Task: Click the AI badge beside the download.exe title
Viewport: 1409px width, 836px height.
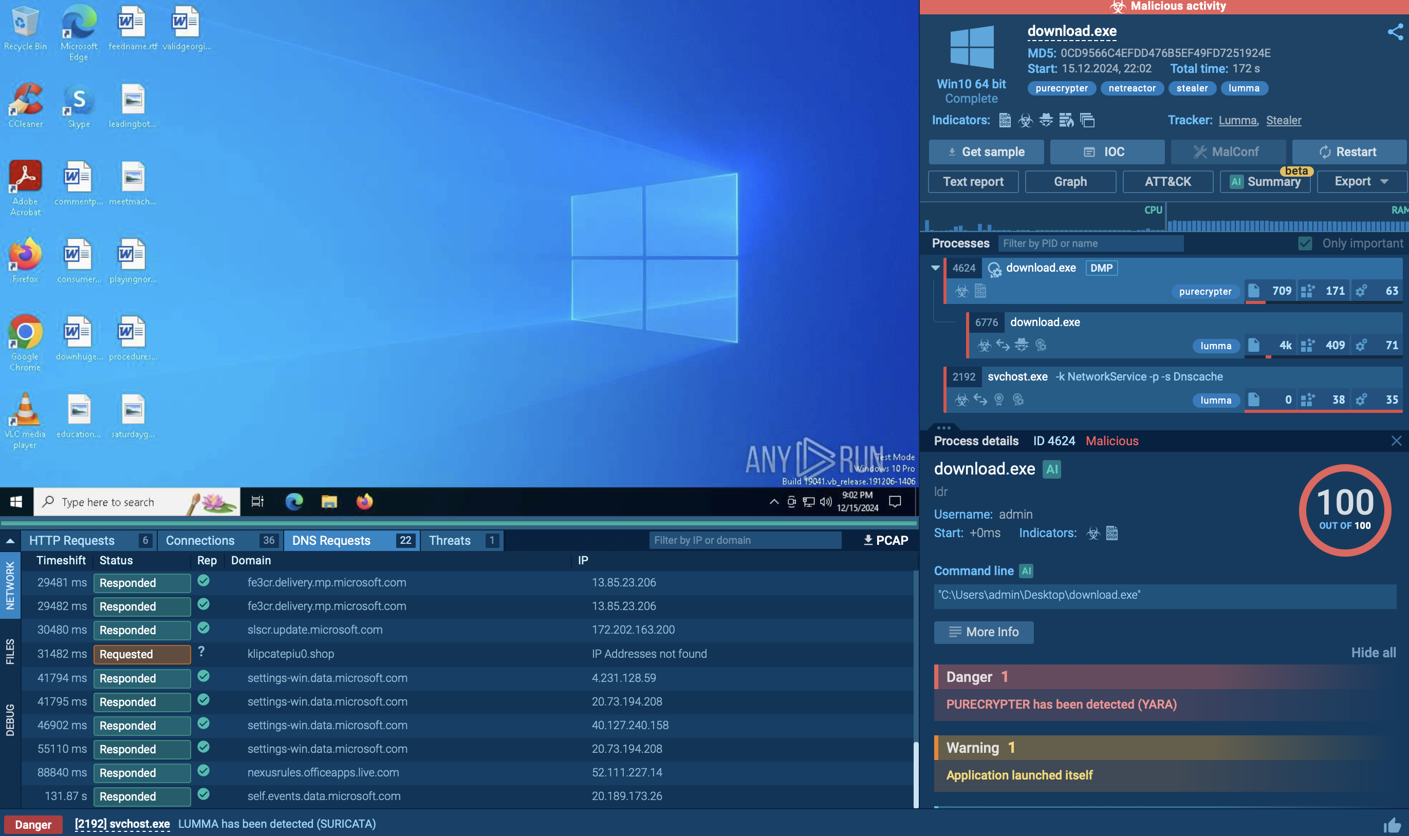Action: [1052, 469]
